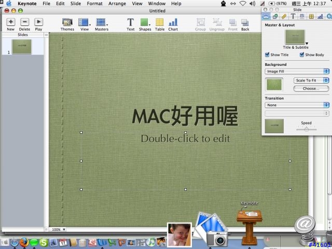Open the File menu
Image resolution: width=332 pixels, height=249 pixels.
coord(46,4)
